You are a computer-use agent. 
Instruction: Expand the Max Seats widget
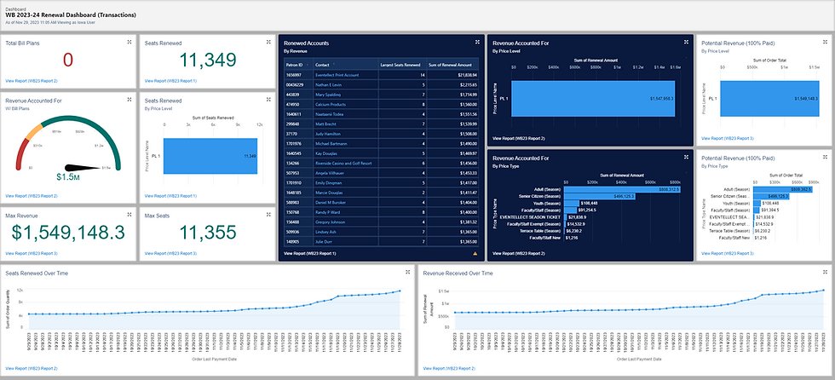click(x=268, y=215)
